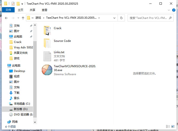Open the recent locations dropdown arrow
The height and width of the screenshot is (131, 178).
point(18,18)
